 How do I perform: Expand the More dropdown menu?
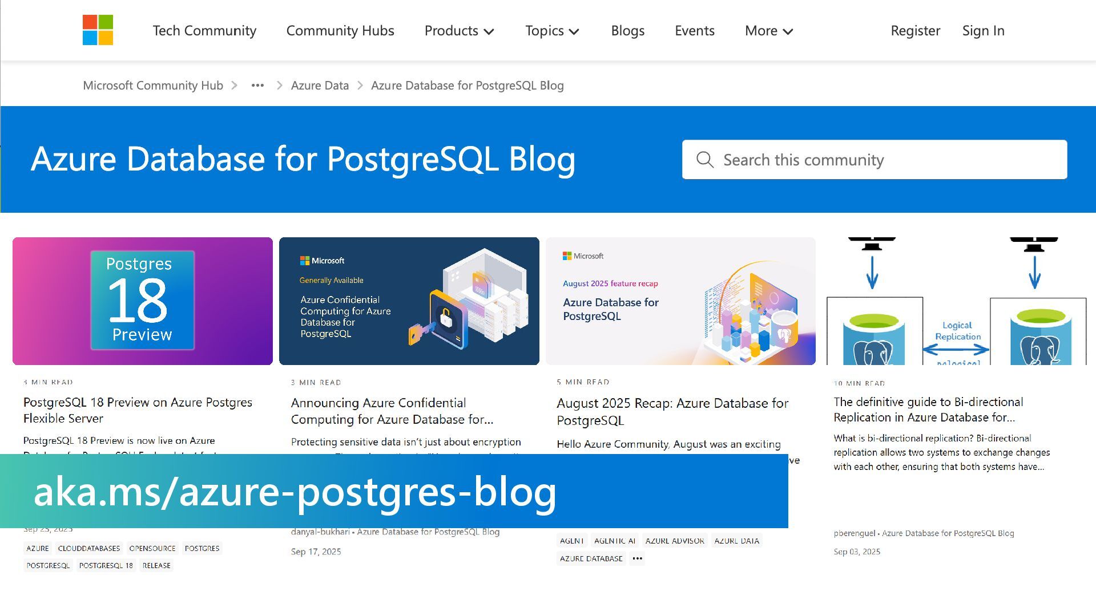769,31
